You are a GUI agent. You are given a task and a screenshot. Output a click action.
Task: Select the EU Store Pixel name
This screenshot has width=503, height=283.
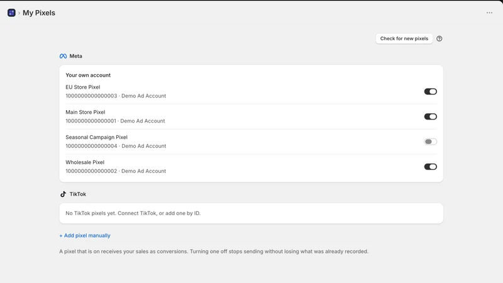83,87
